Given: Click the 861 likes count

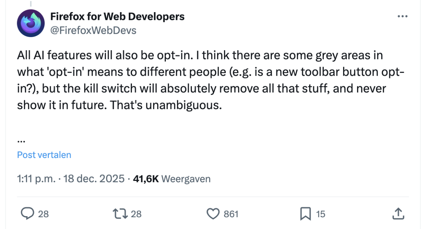Looking at the screenshot, I should [231, 214].
